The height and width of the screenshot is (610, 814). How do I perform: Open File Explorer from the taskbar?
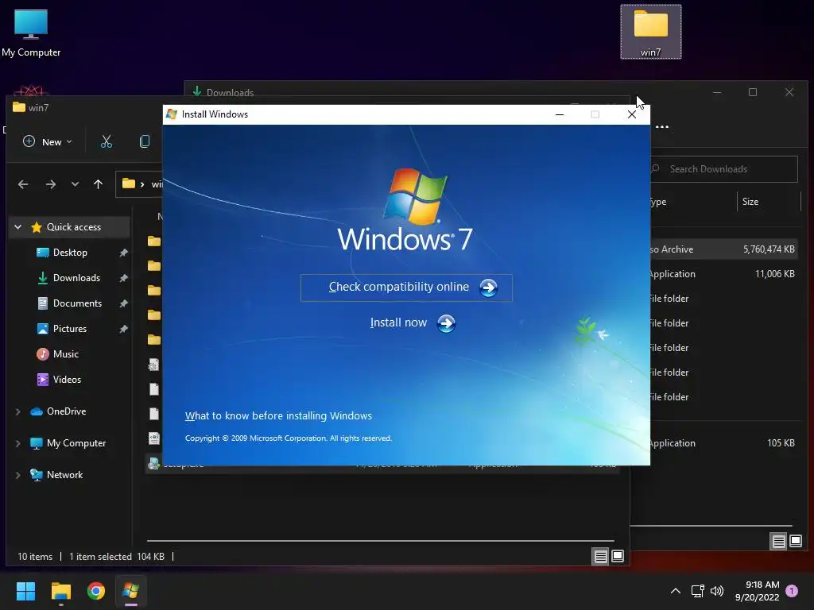tap(60, 591)
